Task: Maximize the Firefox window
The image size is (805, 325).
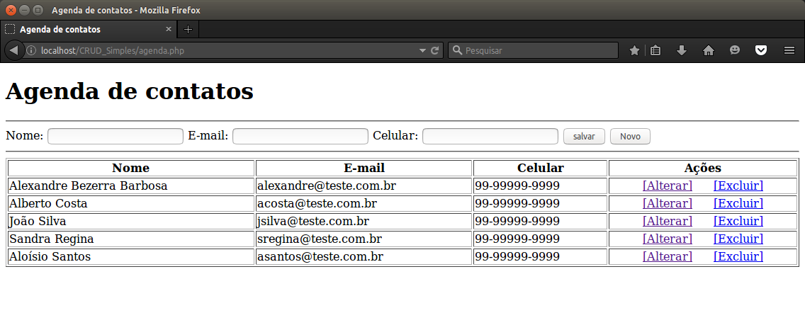Action: click(x=38, y=10)
